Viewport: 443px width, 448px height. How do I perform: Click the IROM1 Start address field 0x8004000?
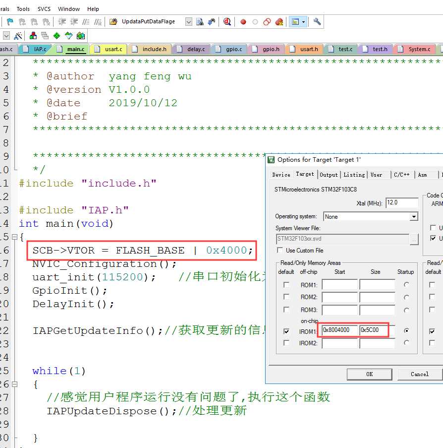[339, 330]
